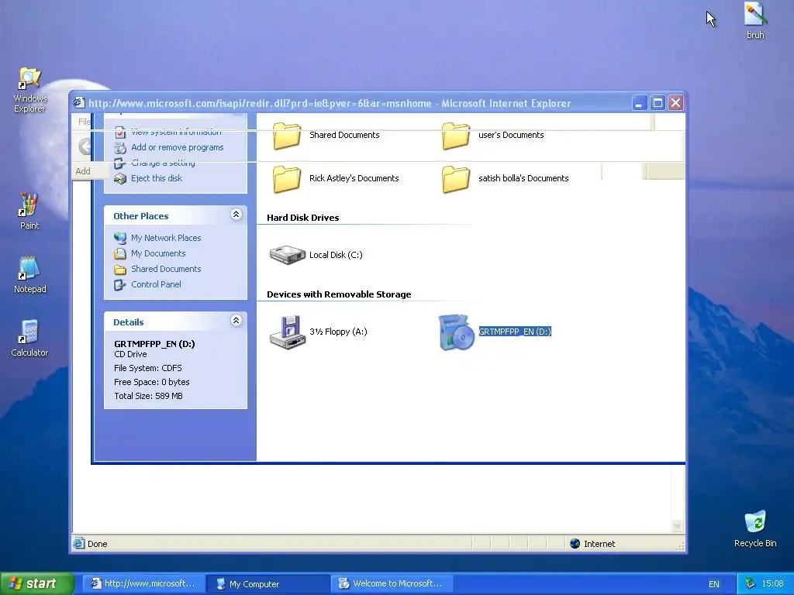Select satish bolla's Documents folder icon
The width and height of the screenshot is (794, 595).
point(455,179)
